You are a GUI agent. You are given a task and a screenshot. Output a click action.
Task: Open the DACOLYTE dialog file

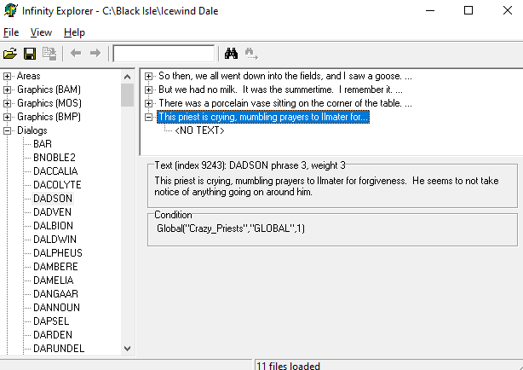57,185
